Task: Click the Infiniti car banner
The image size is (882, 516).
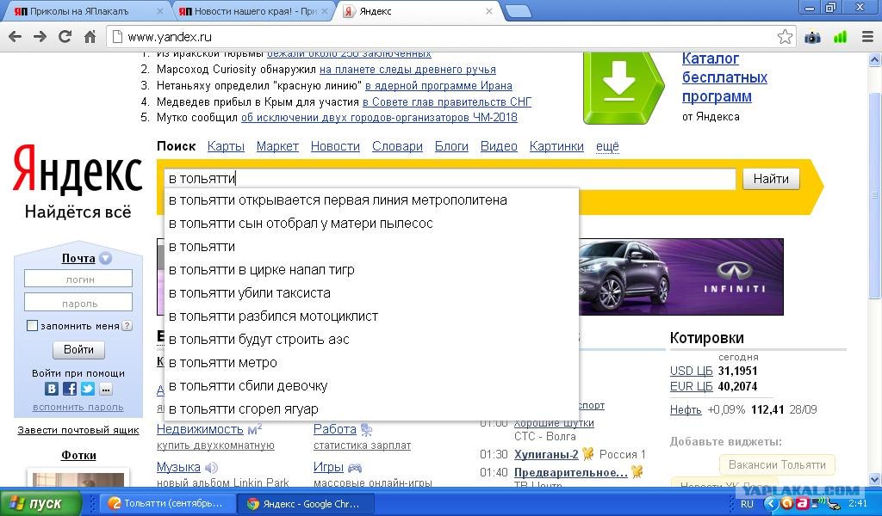Action: click(x=680, y=276)
